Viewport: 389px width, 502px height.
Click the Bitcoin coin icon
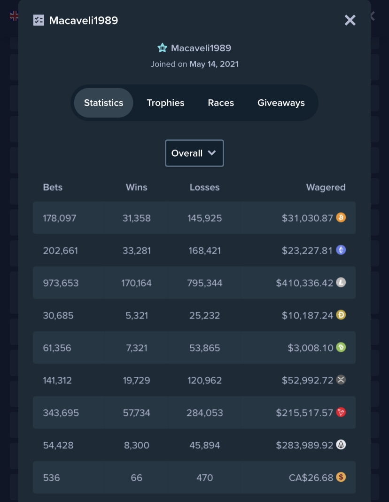(x=341, y=218)
